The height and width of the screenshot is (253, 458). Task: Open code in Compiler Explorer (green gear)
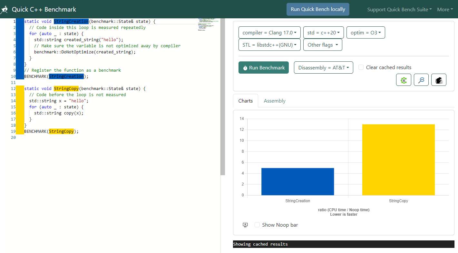click(x=404, y=80)
